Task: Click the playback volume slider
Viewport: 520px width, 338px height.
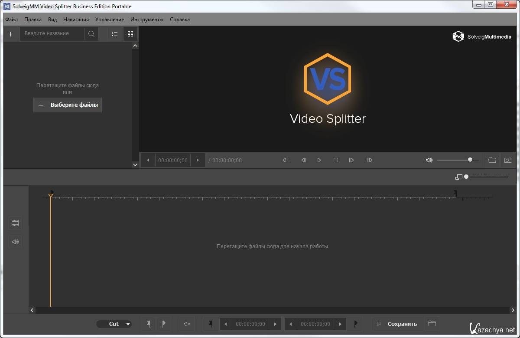Action: (x=457, y=160)
